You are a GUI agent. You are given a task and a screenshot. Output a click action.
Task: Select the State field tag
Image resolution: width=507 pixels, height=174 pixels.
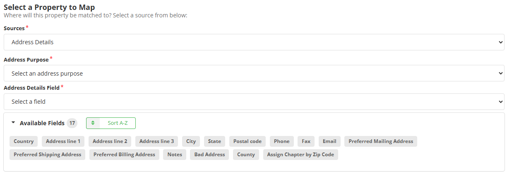(214, 141)
